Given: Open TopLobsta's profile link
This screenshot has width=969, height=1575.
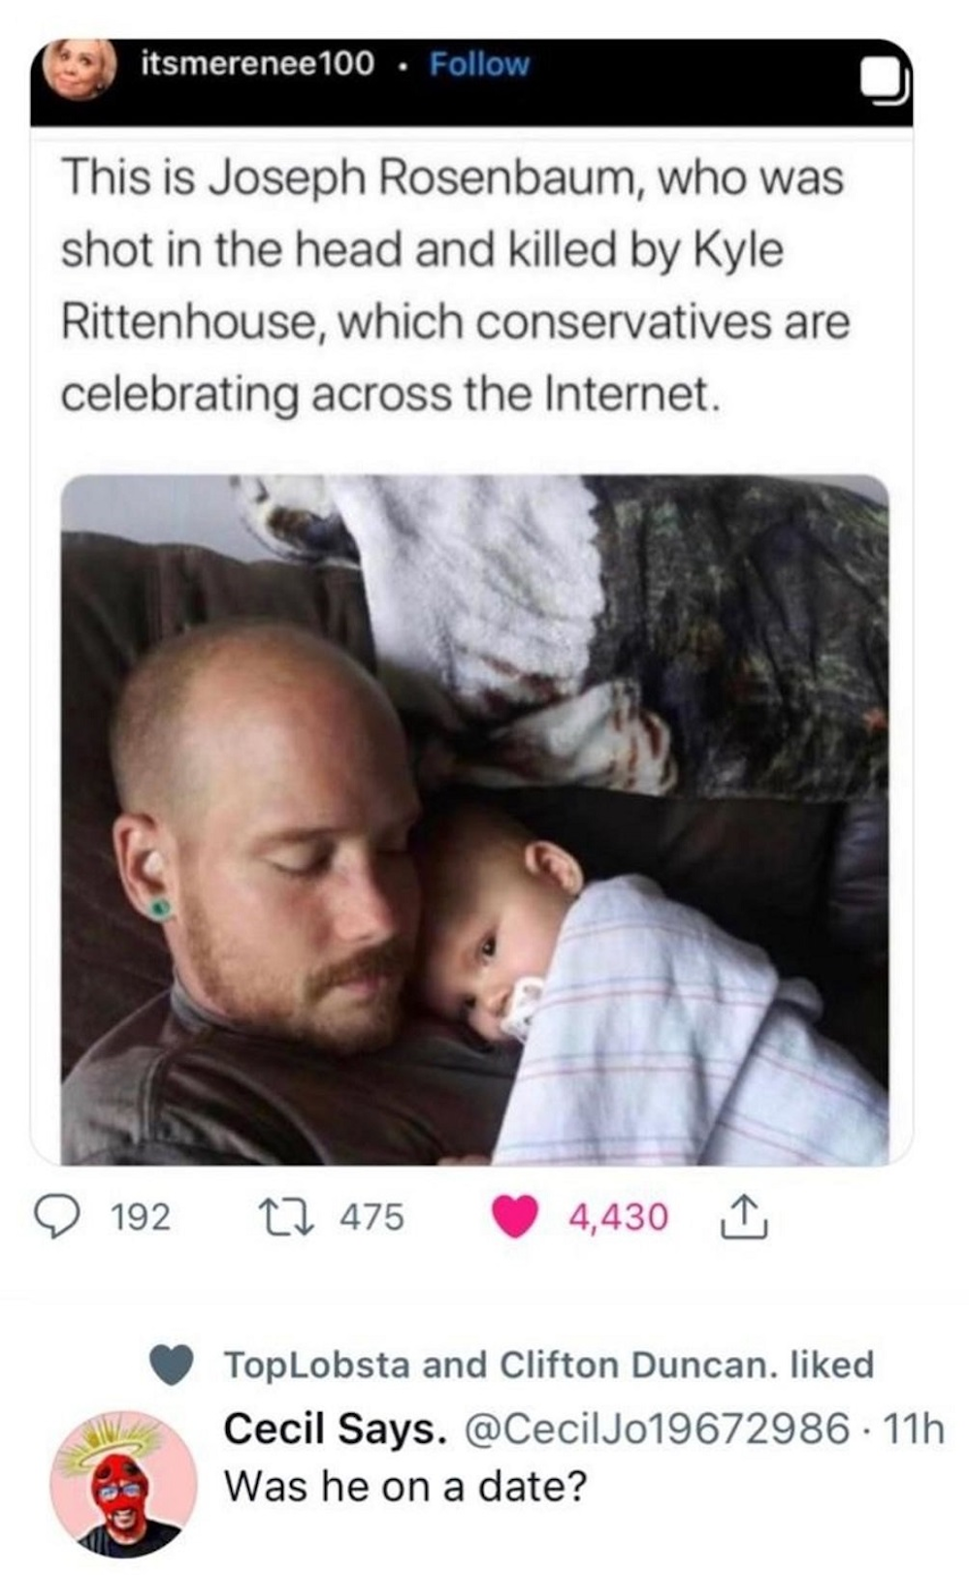Looking at the screenshot, I should click(x=316, y=1365).
